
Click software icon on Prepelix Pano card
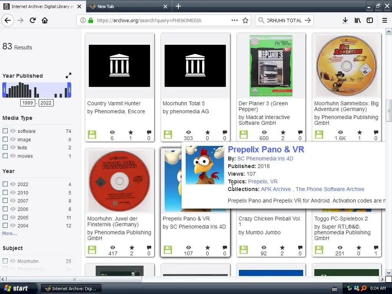click(x=168, y=250)
